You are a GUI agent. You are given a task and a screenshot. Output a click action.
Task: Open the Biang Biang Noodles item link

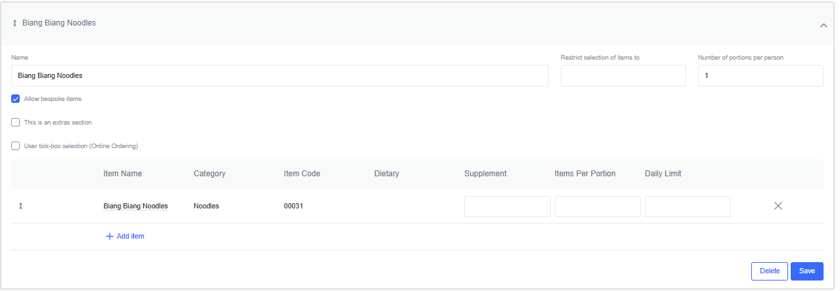135,206
